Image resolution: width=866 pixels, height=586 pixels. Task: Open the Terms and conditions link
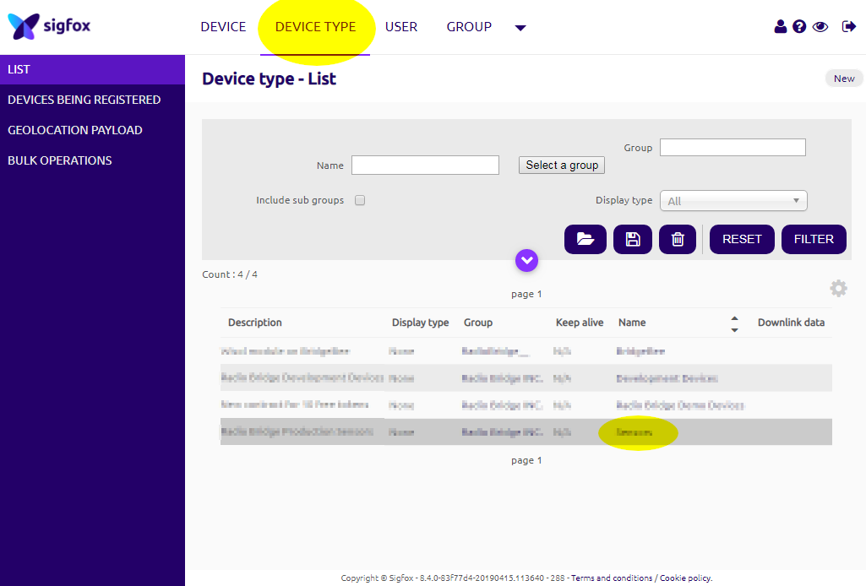(x=612, y=578)
